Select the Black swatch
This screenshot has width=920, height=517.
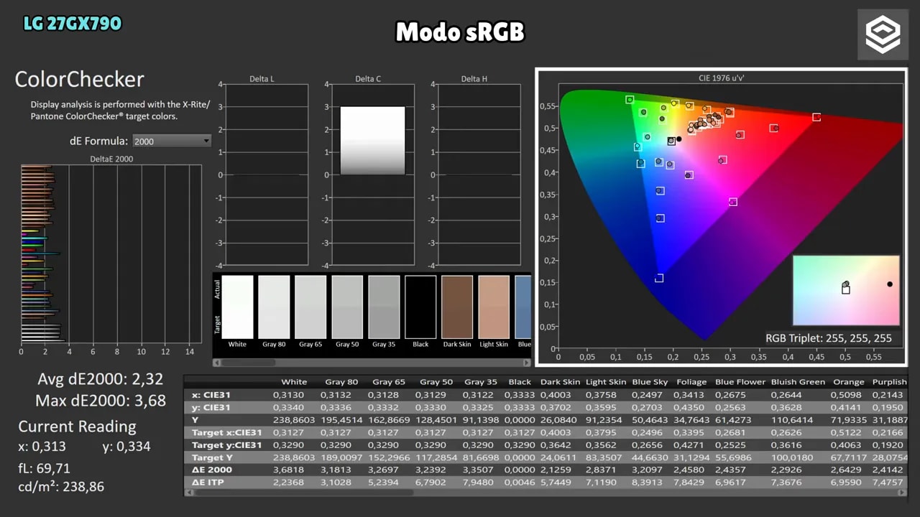tap(420, 307)
